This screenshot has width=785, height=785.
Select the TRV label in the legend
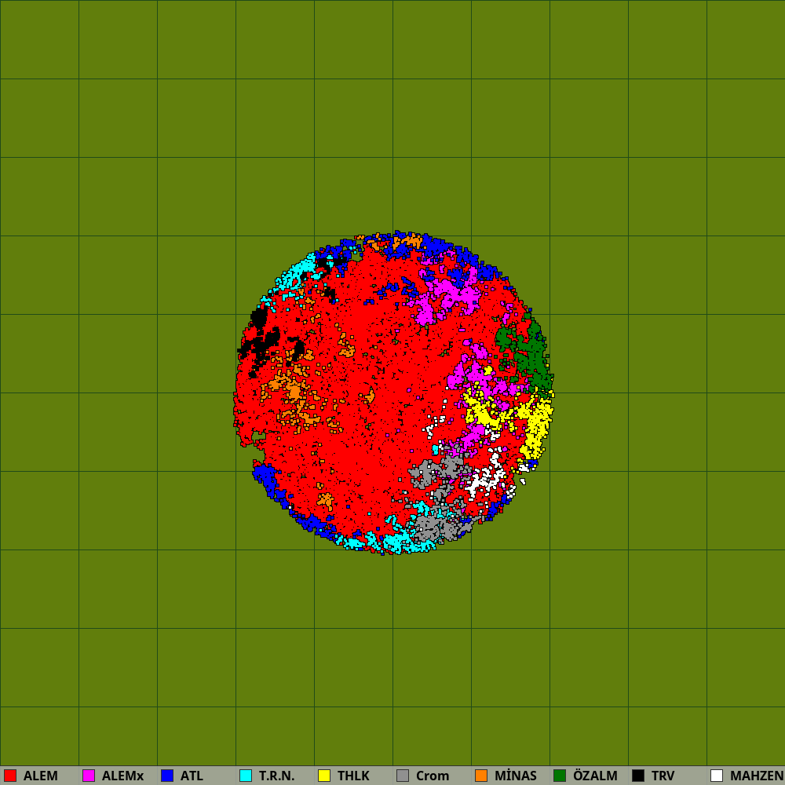pos(663,776)
